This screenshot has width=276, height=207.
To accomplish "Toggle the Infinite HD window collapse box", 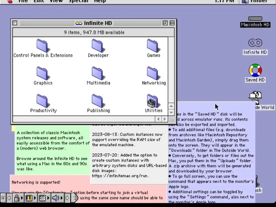I will 172,23.
